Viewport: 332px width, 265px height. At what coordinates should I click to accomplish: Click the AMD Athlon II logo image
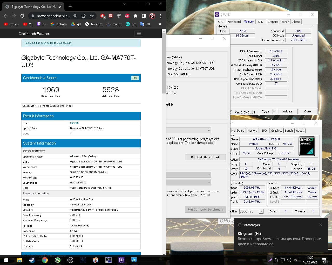pyautogui.click(x=307, y=146)
